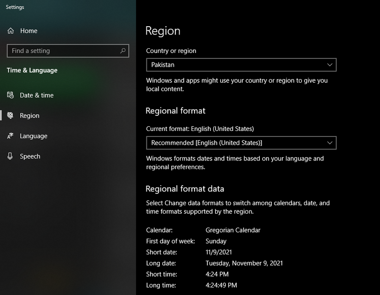This screenshot has width=380, height=295.
Task: Click the Date & time calendar icon
Action: point(10,95)
